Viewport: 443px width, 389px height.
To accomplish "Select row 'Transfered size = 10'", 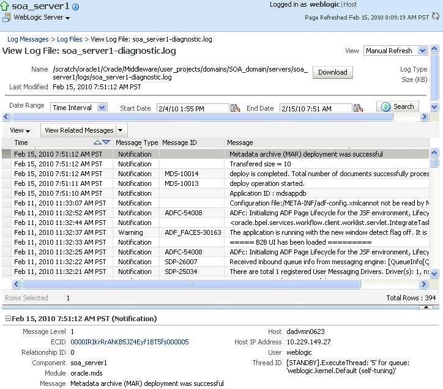I will tap(215, 164).
